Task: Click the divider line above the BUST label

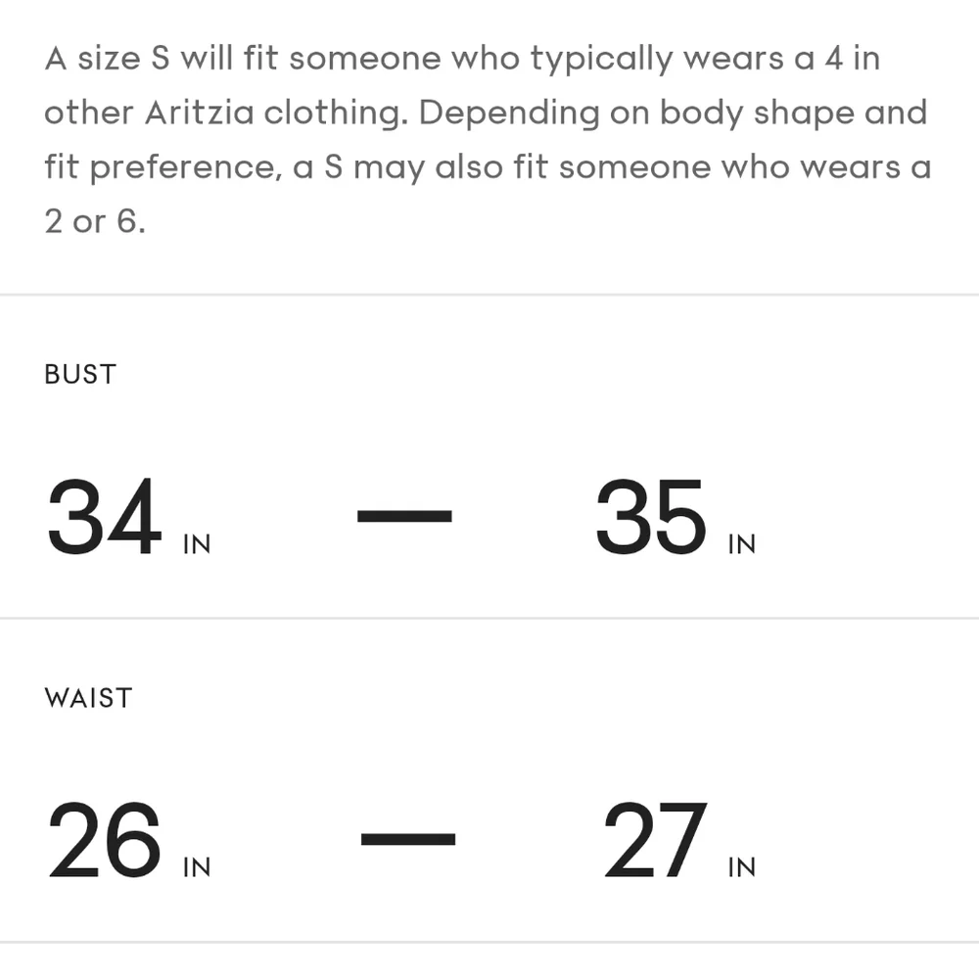Action: click(x=489, y=295)
